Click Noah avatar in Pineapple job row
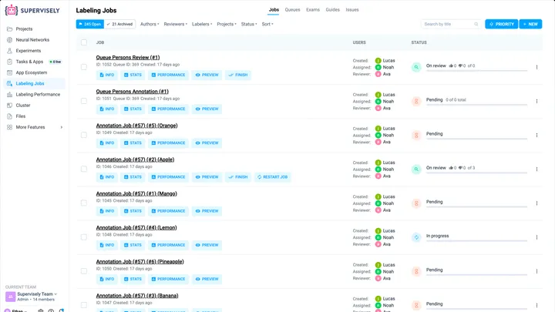Viewport: 555px width, 312px height. 378,272
